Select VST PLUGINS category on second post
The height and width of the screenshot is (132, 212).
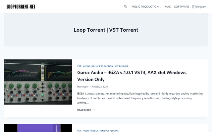point(112,131)
